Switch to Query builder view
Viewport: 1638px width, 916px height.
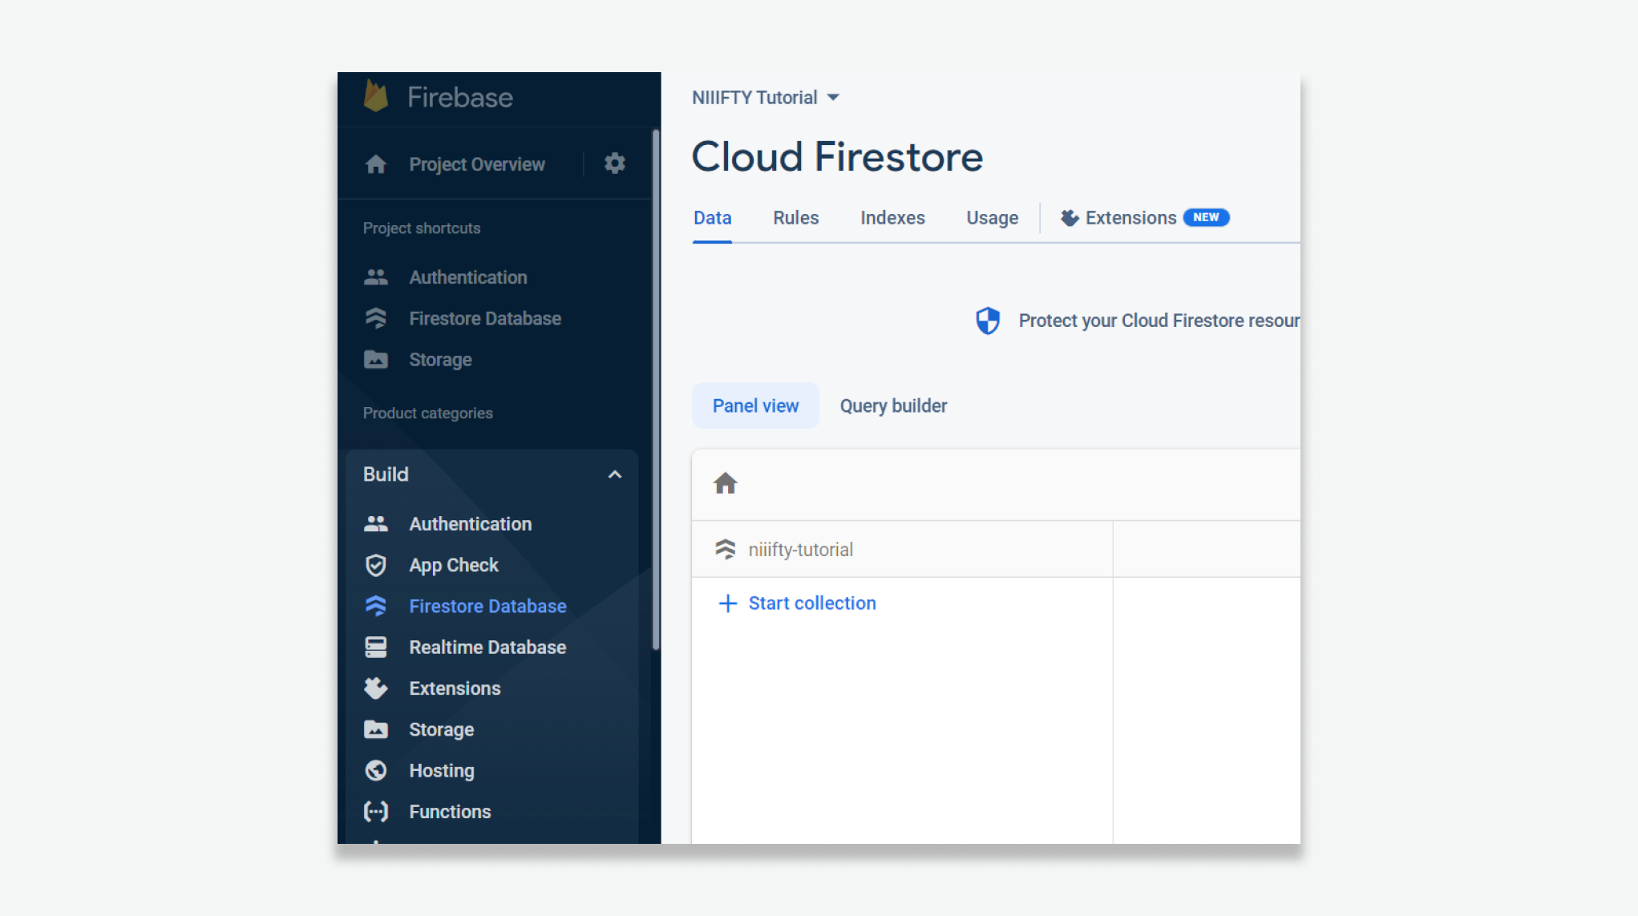coord(894,406)
